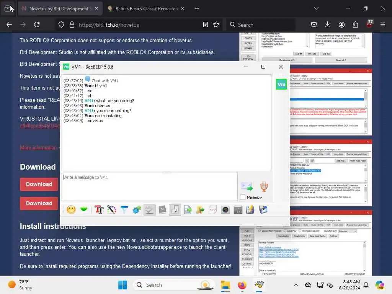Image resolution: width=392 pixels, height=294 pixels.
Task: Open File Explorer from the taskbar
Action: (x=225, y=285)
